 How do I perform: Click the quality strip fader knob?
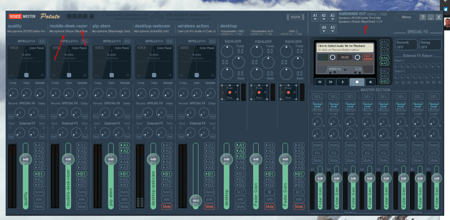[x=25, y=159]
